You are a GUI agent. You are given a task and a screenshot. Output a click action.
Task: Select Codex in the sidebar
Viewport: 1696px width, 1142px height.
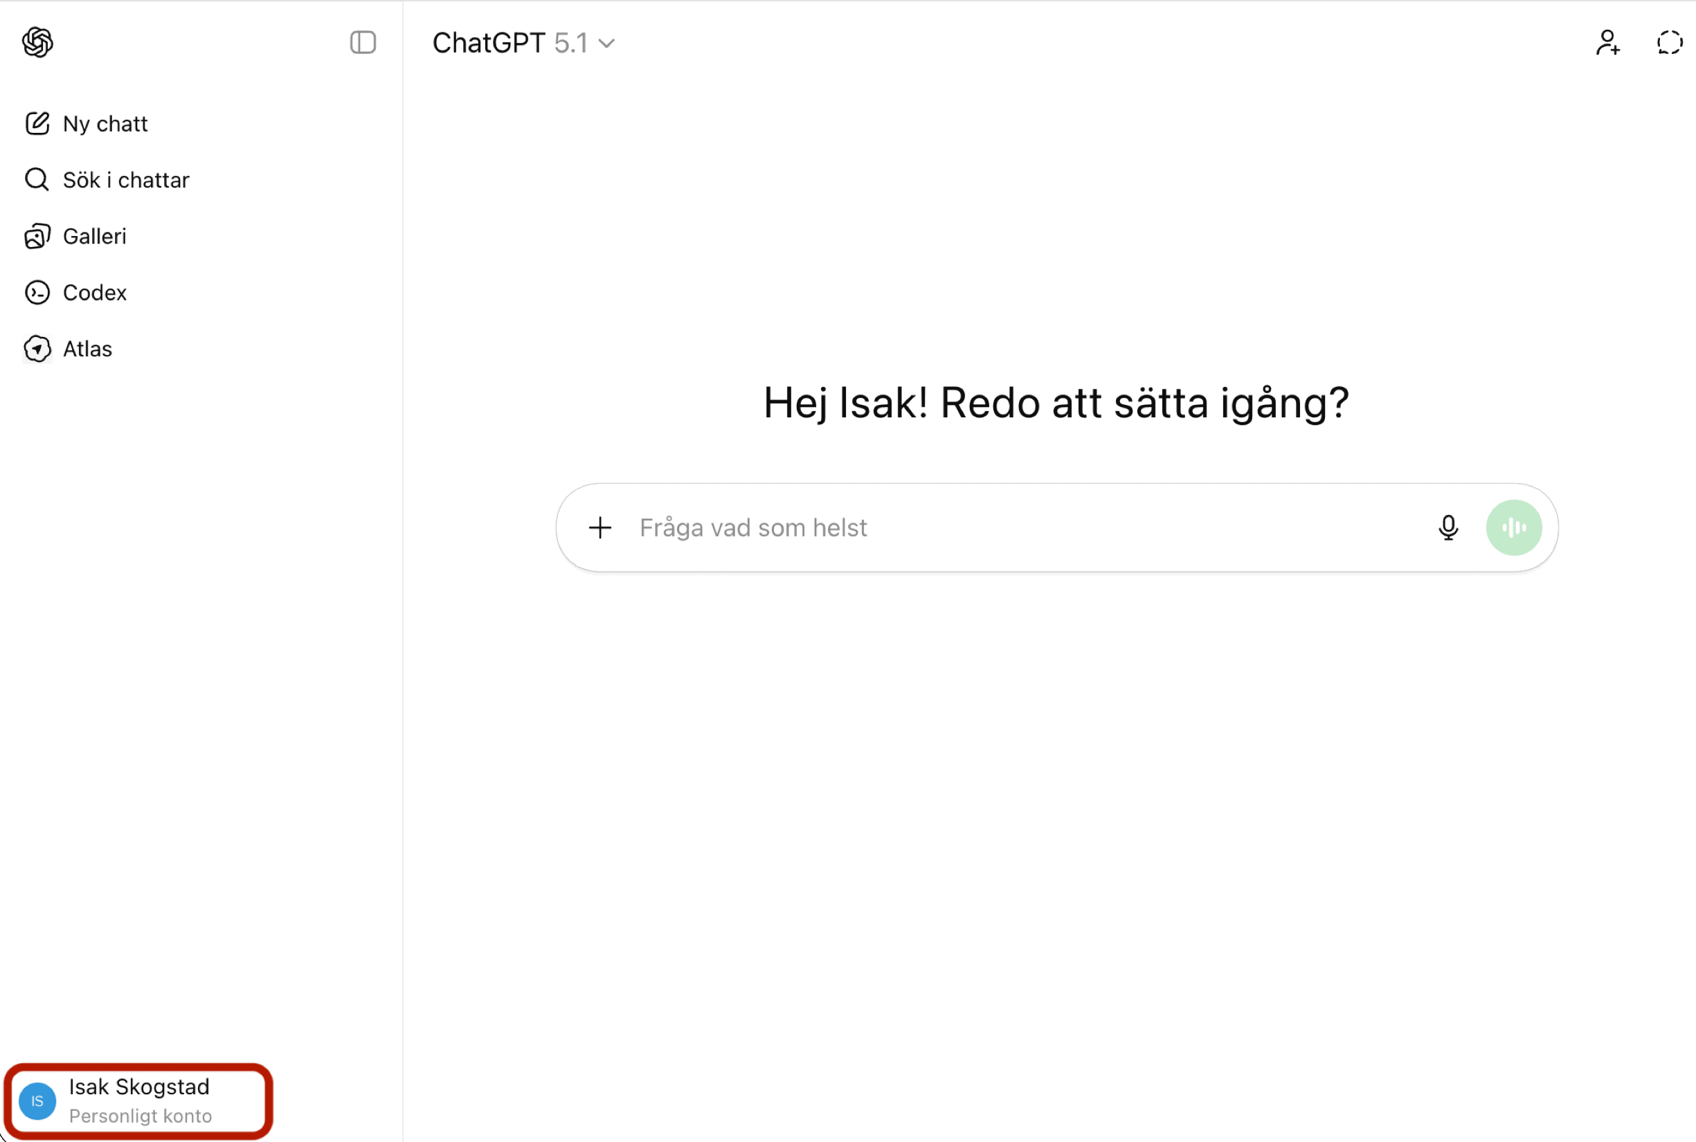96,292
